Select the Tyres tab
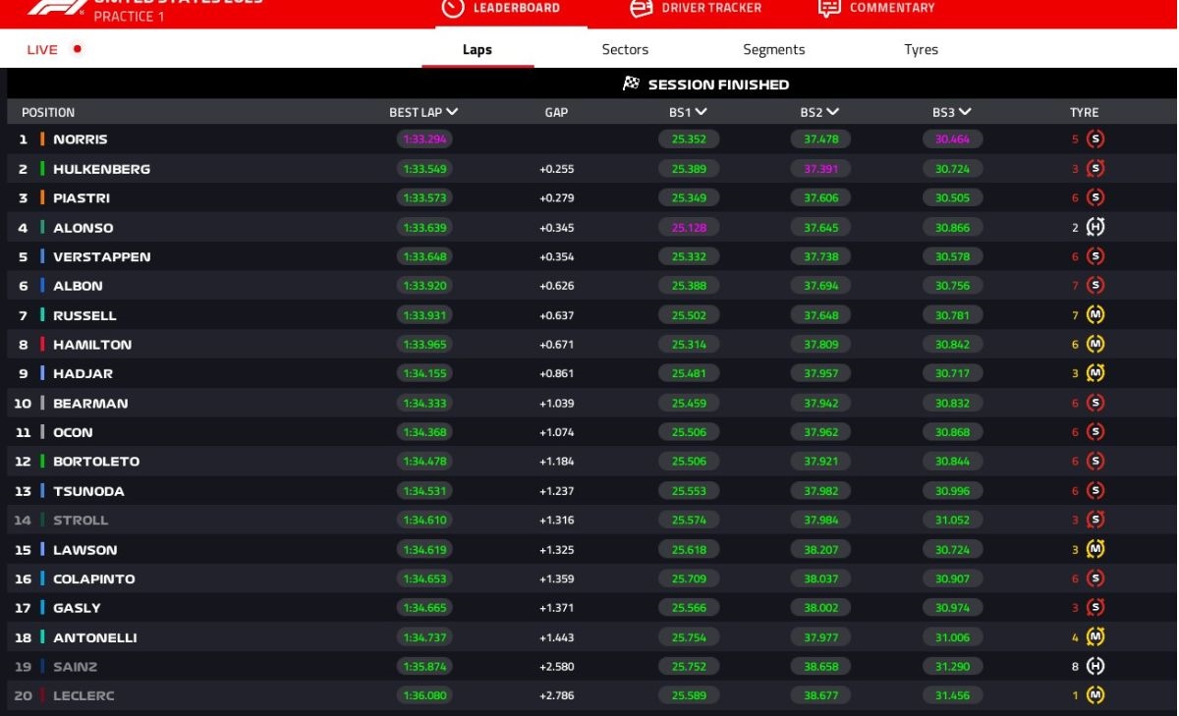1179x716 pixels. pyautogui.click(x=921, y=50)
